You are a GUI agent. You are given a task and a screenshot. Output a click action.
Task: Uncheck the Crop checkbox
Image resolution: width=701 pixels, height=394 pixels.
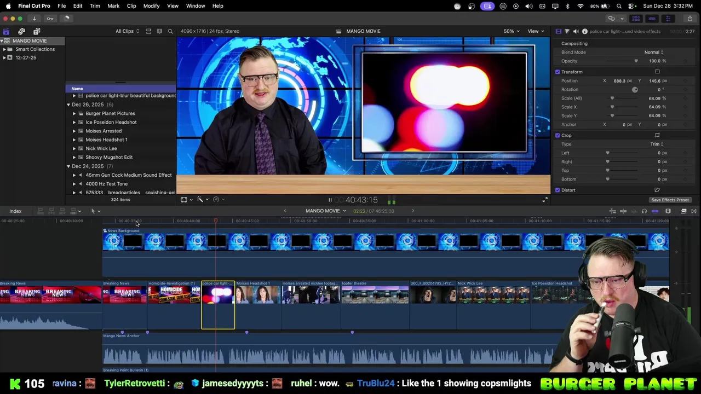point(558,135)
